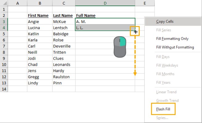Select Fill Formatting Only option
This screenshot has width=202, height=123.
pyautogui.click(x=173, y=39)
